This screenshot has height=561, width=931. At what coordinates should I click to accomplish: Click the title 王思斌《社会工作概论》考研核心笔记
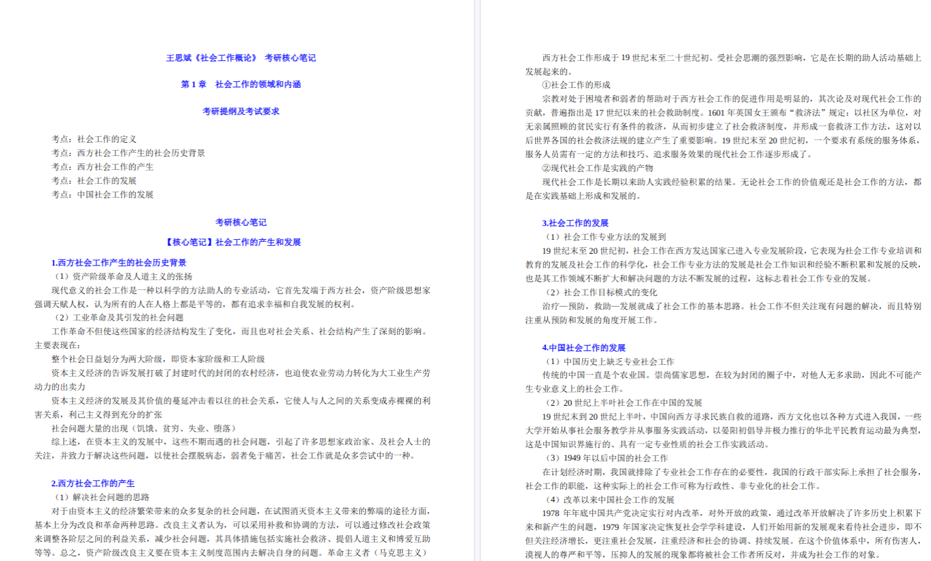pyautogui.click(x=241, y=58)
